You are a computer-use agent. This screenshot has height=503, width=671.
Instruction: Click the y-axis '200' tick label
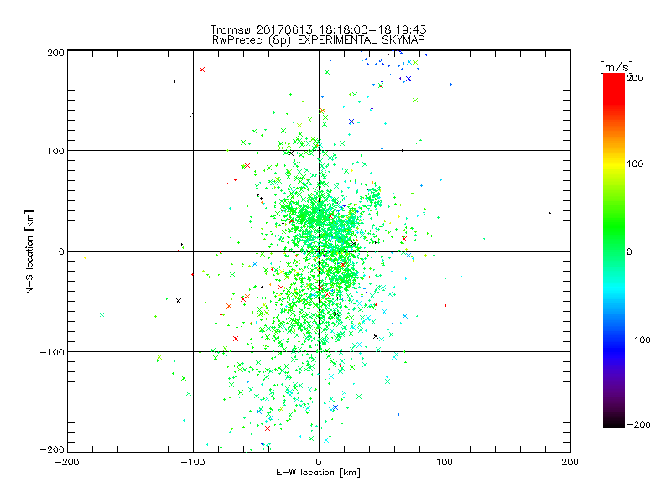(x=55, y=53)
